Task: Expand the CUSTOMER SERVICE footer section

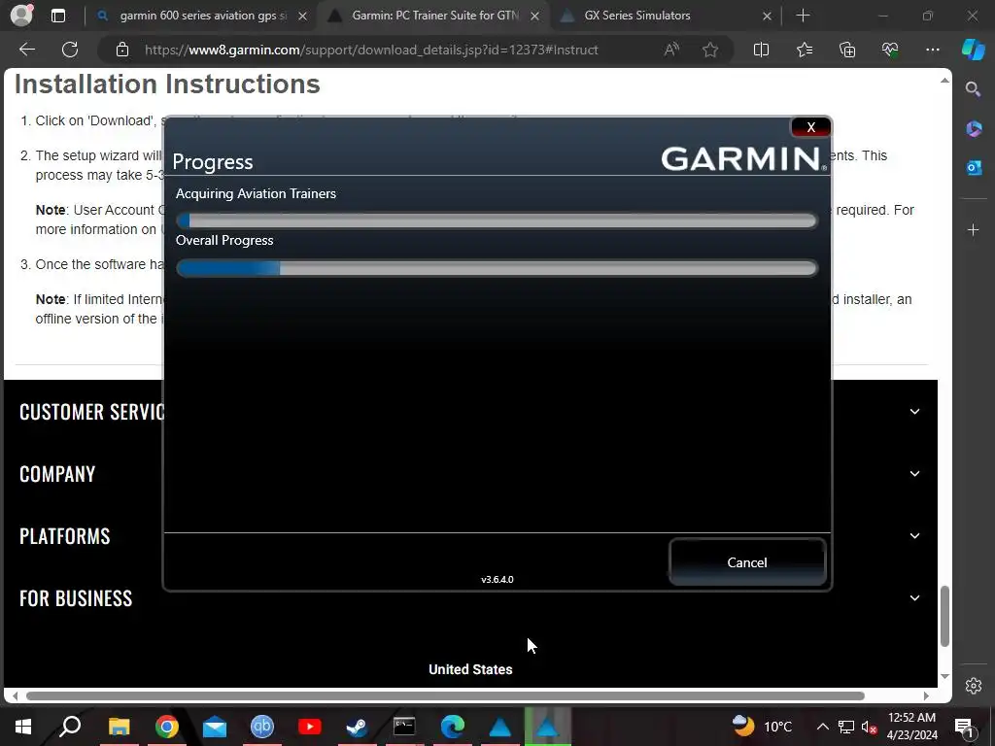Action: coord(914,412)
